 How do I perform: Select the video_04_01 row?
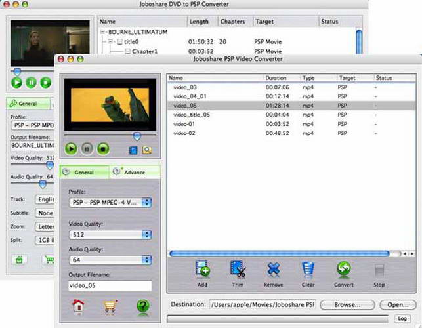(x=291, y=96)
